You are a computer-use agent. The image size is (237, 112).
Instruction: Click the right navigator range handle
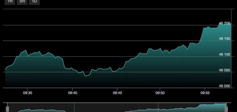pyautogui.click(x=226, y=109)
